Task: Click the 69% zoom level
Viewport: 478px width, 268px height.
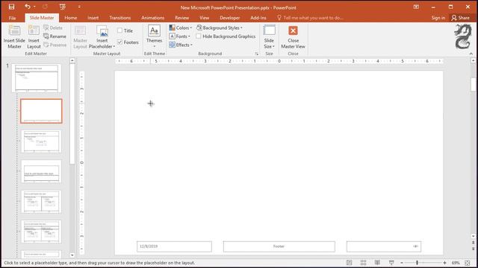Action: 456,263
